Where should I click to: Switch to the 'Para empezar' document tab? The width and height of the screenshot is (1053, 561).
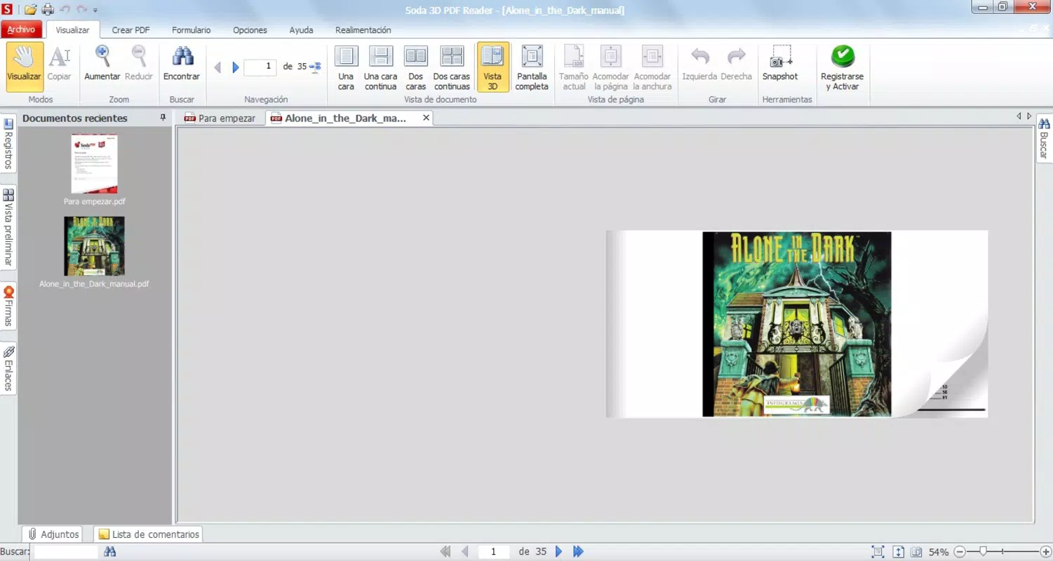pyautogui.click(x=220, y=119)
